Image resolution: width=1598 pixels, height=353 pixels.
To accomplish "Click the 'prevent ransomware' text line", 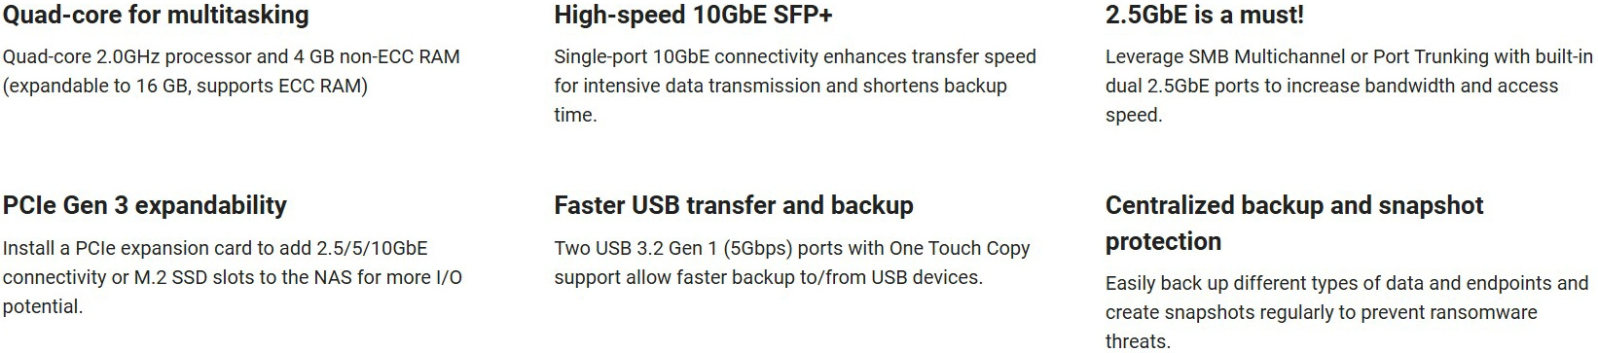I will tap(1322, 312).
